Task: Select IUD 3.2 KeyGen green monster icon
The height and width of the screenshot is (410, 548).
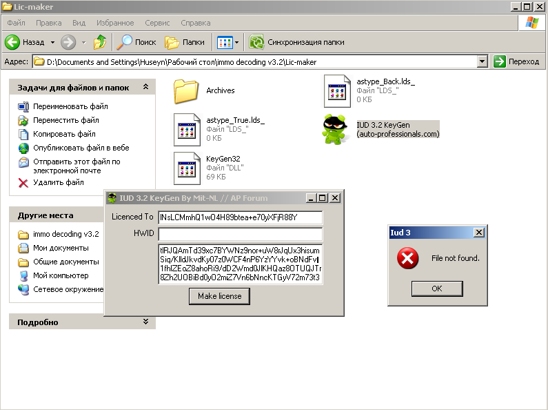Action: pos(335,130)
